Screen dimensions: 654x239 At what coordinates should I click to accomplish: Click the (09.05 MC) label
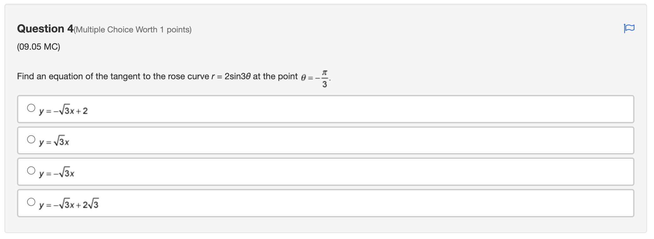coord(38,47)
